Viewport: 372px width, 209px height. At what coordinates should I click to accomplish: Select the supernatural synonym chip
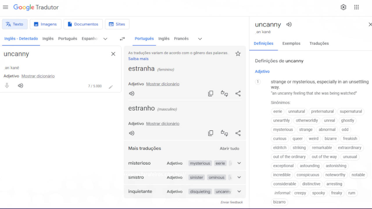[x=351, y=111]
